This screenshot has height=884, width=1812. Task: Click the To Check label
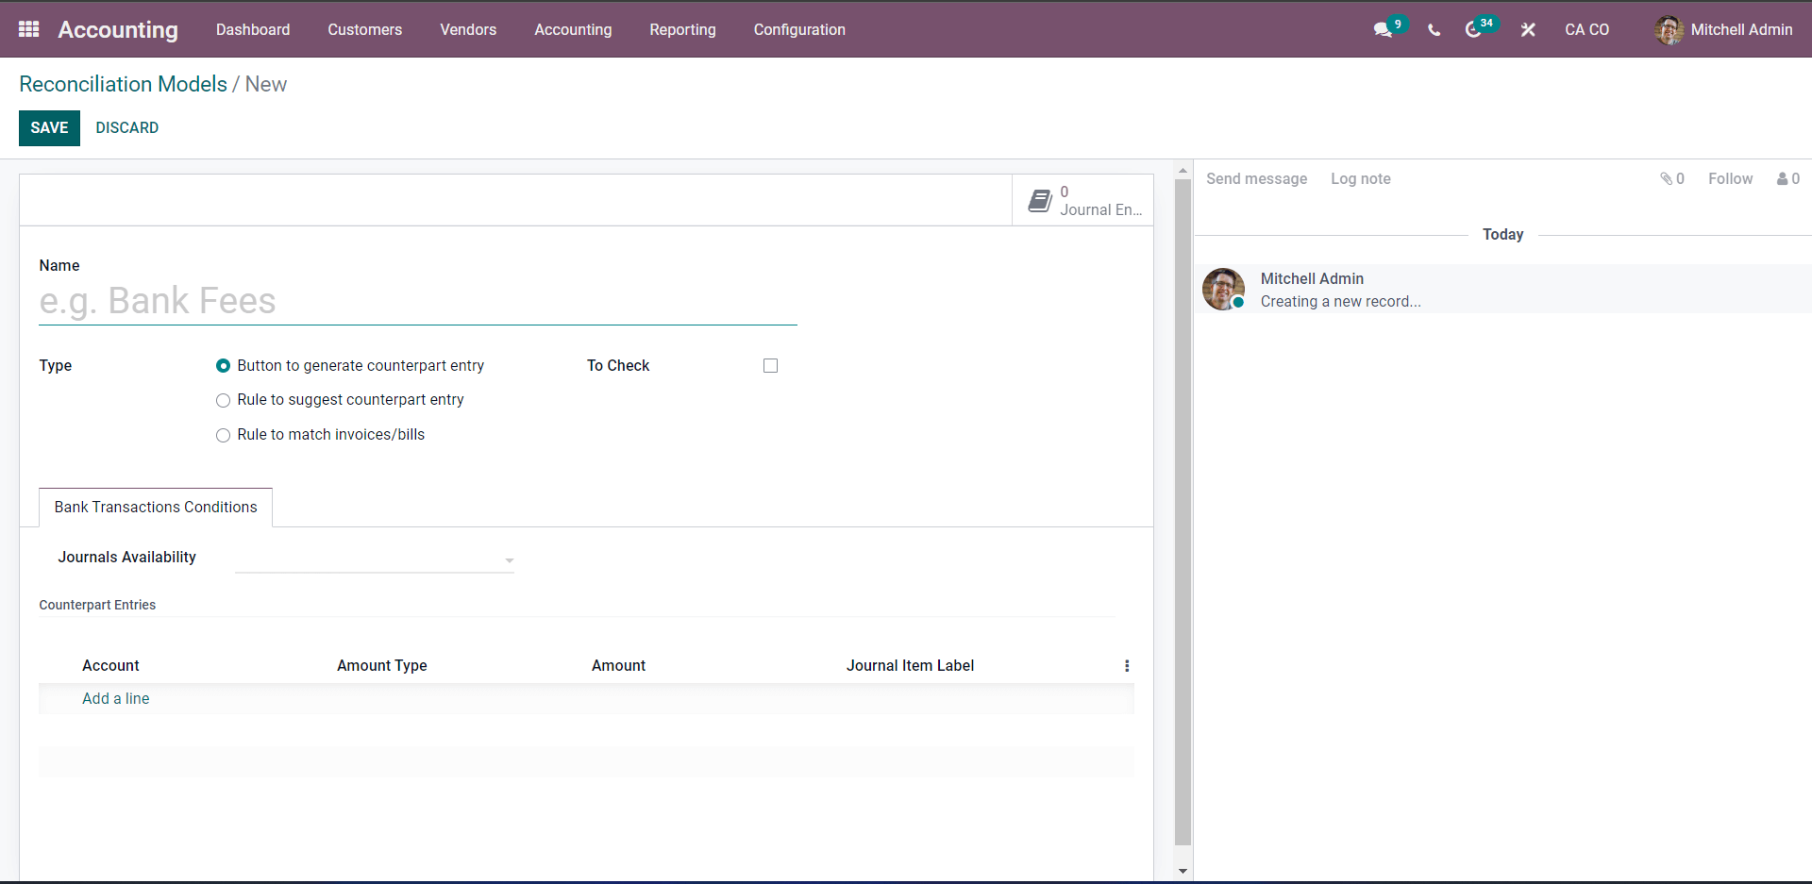point(618,366)
